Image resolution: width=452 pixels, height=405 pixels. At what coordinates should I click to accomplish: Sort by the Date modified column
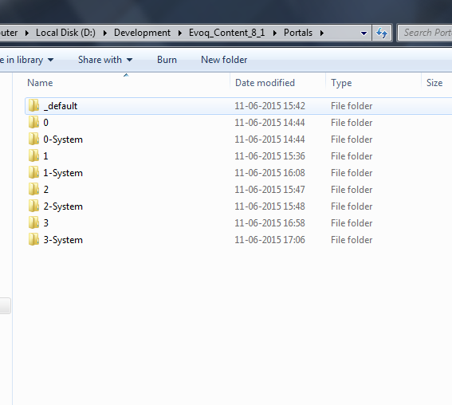tap(265, 83)
